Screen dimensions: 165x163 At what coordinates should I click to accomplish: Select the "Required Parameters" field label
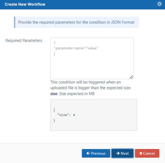point(24,41)
